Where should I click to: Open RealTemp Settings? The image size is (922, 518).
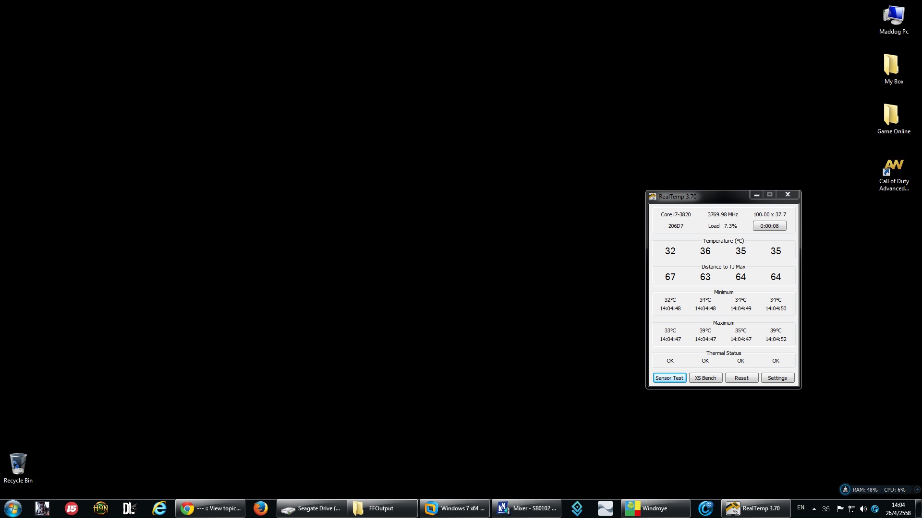[777, 378]
